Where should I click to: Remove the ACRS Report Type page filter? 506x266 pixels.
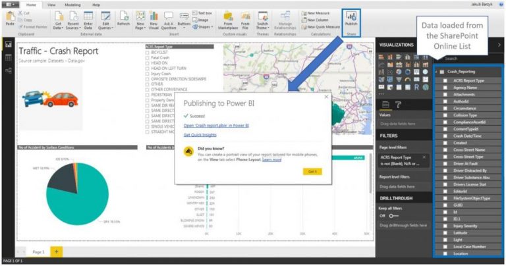point(424,157)
